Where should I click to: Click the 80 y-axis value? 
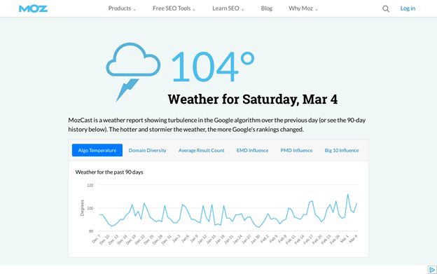pos(91,231)
